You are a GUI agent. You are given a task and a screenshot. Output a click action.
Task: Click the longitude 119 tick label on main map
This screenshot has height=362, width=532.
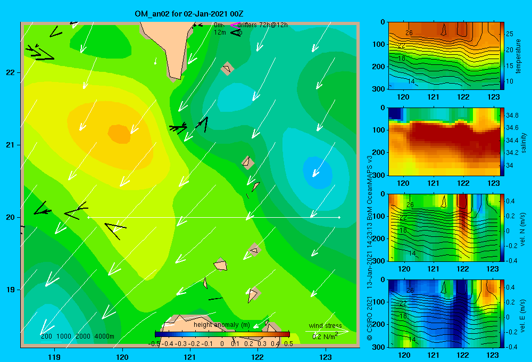tap(54, 357)
